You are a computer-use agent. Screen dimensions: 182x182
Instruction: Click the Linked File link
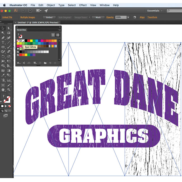pos(7,17)
